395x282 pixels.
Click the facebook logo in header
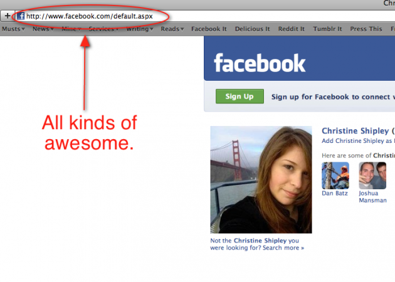(260, 63)
